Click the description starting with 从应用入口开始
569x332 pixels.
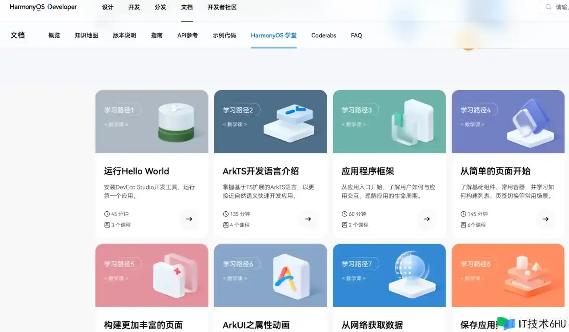click(x=388, y=191)
